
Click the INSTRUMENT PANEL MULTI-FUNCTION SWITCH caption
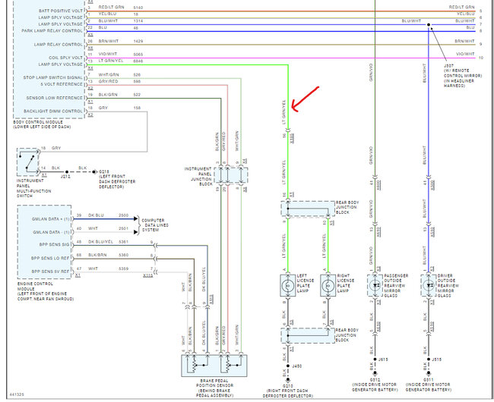pyautogui.click(x=33, y=188)
